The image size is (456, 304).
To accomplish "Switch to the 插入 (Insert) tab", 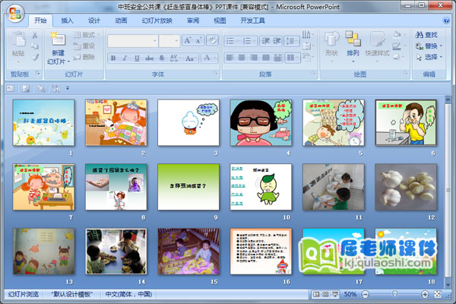I will click(67, 21).
